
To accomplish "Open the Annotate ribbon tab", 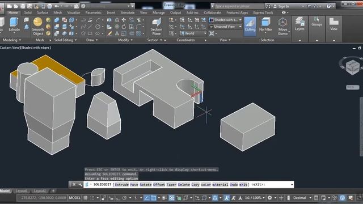I will 128,12.
